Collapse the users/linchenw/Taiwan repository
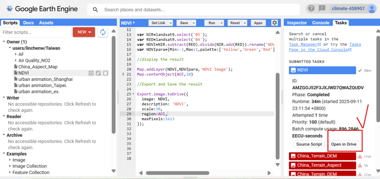The width and height of the screenshot is (380, 179). (x=10, y=48)
